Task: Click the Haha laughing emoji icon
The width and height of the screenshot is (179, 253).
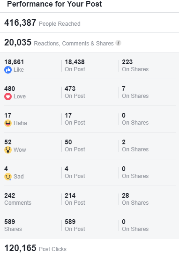Action: coord(8,123)
